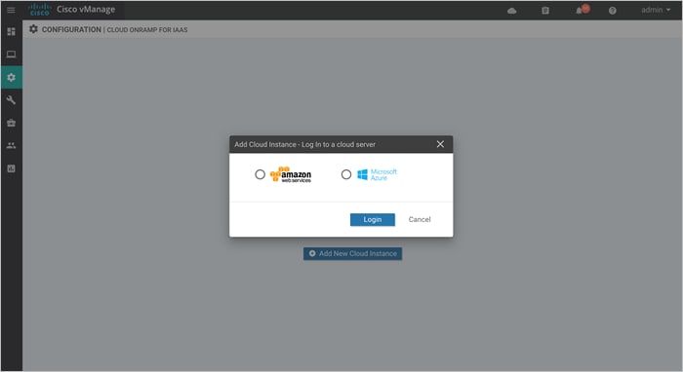Click the Configuration gear in page header
Screen dimensions: 683x372
33,29
